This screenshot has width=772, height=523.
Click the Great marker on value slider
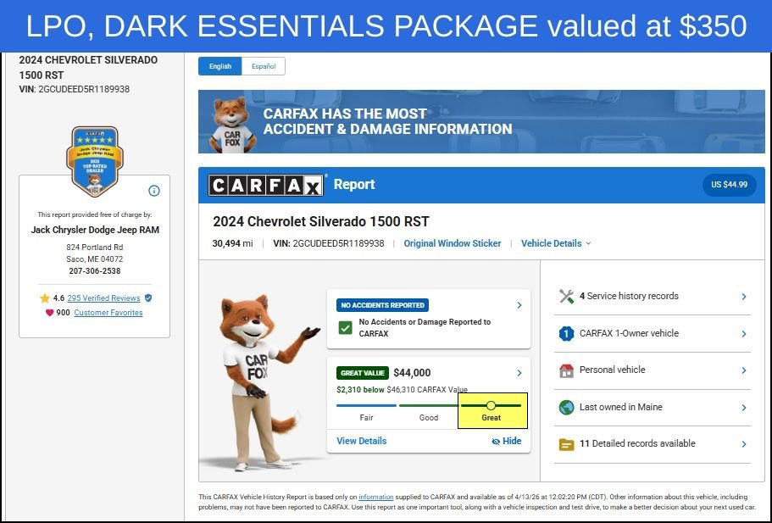click(x=491, y=406)
